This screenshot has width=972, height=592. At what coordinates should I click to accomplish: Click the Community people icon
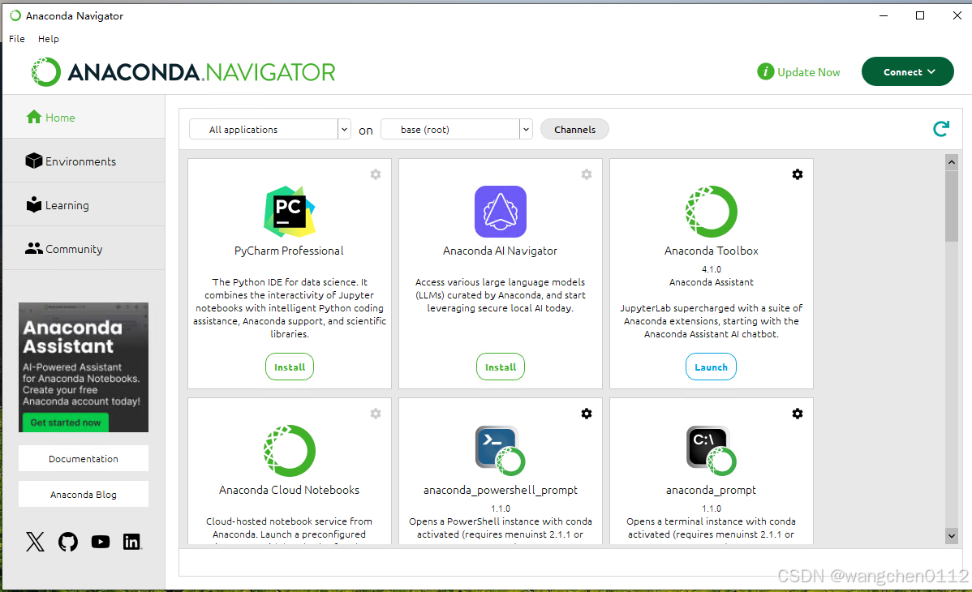[x=34, y=249]
